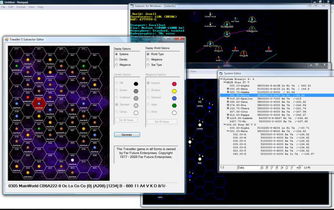Viewport: 334px width, 210px height.
Task: Click the G starport field in System Editor
Action: pos(263,168)
